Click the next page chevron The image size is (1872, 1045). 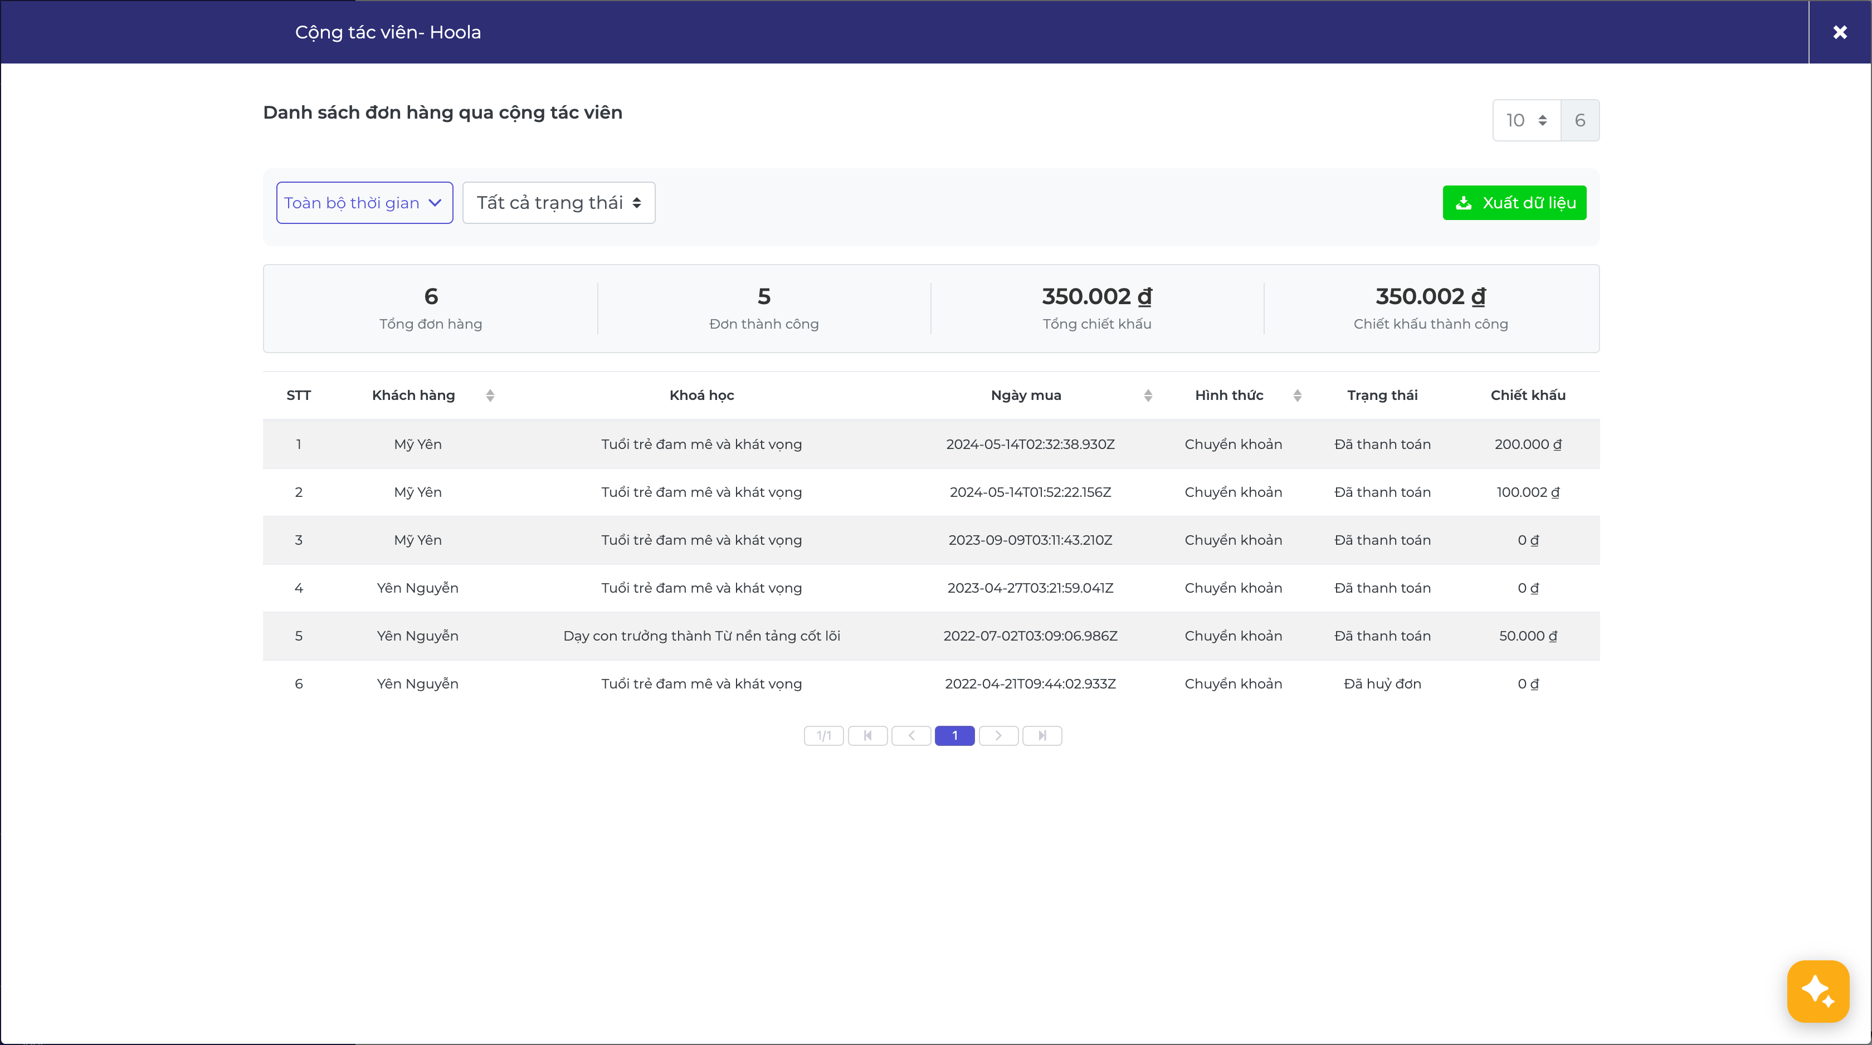click(x=998, y=735)
